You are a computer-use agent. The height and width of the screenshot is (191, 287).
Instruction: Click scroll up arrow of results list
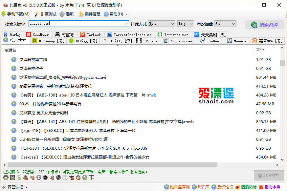click(282, 48)
